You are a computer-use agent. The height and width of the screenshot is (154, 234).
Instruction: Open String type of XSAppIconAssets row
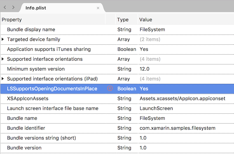(x=124, y=99)
